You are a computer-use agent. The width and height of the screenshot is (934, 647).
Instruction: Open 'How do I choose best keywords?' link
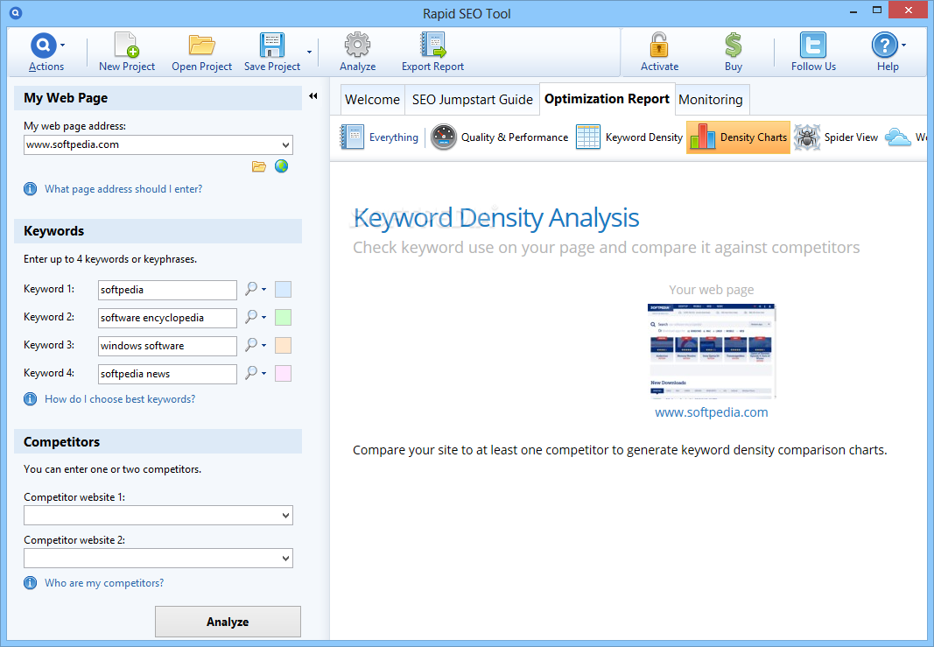tap(120, 399)
